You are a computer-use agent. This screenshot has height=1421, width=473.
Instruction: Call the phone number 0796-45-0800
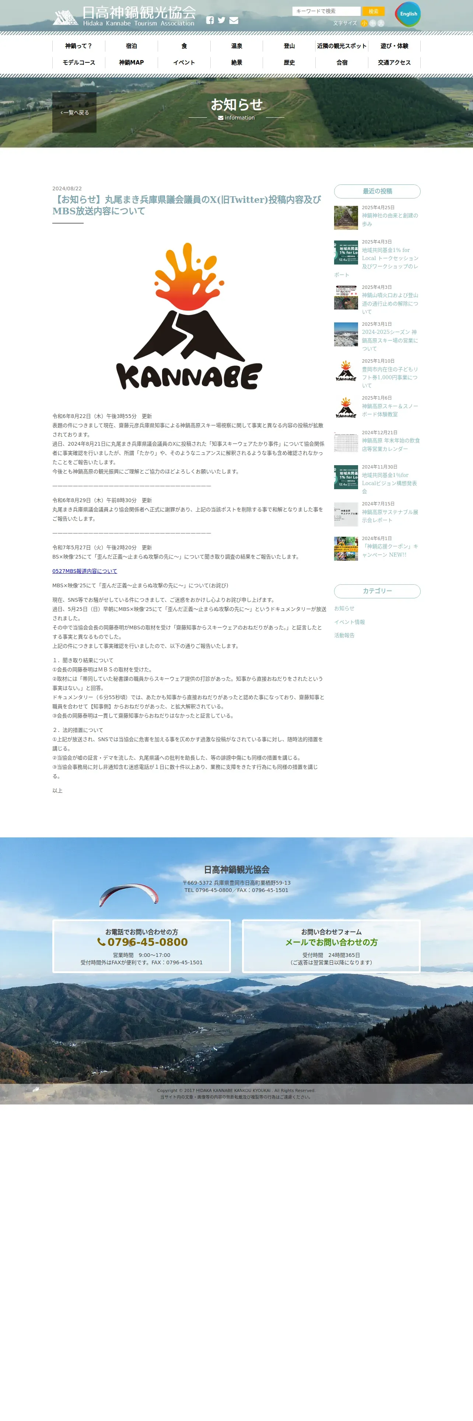click(x=148, y=942)
